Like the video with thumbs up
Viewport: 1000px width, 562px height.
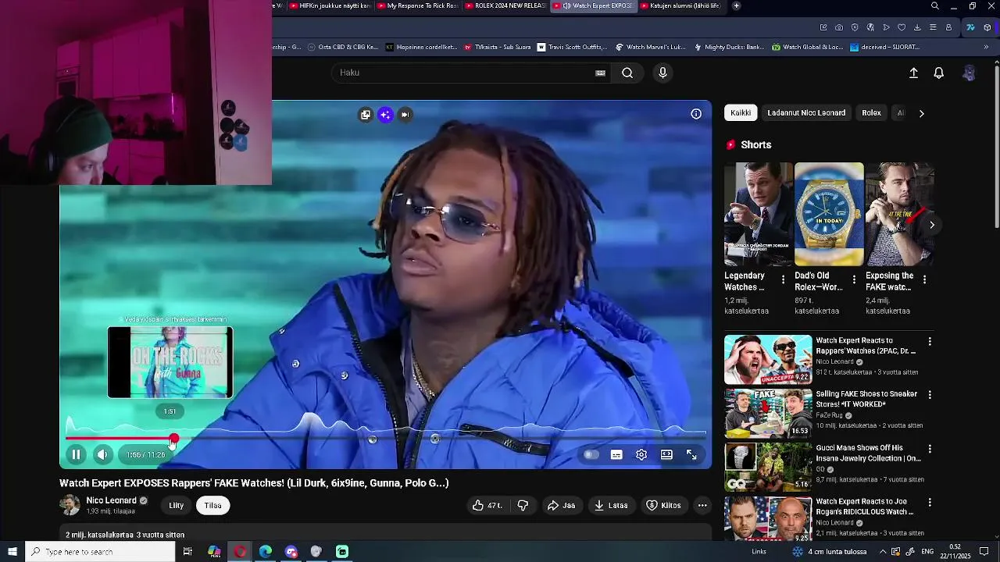(x=486, y=505)
